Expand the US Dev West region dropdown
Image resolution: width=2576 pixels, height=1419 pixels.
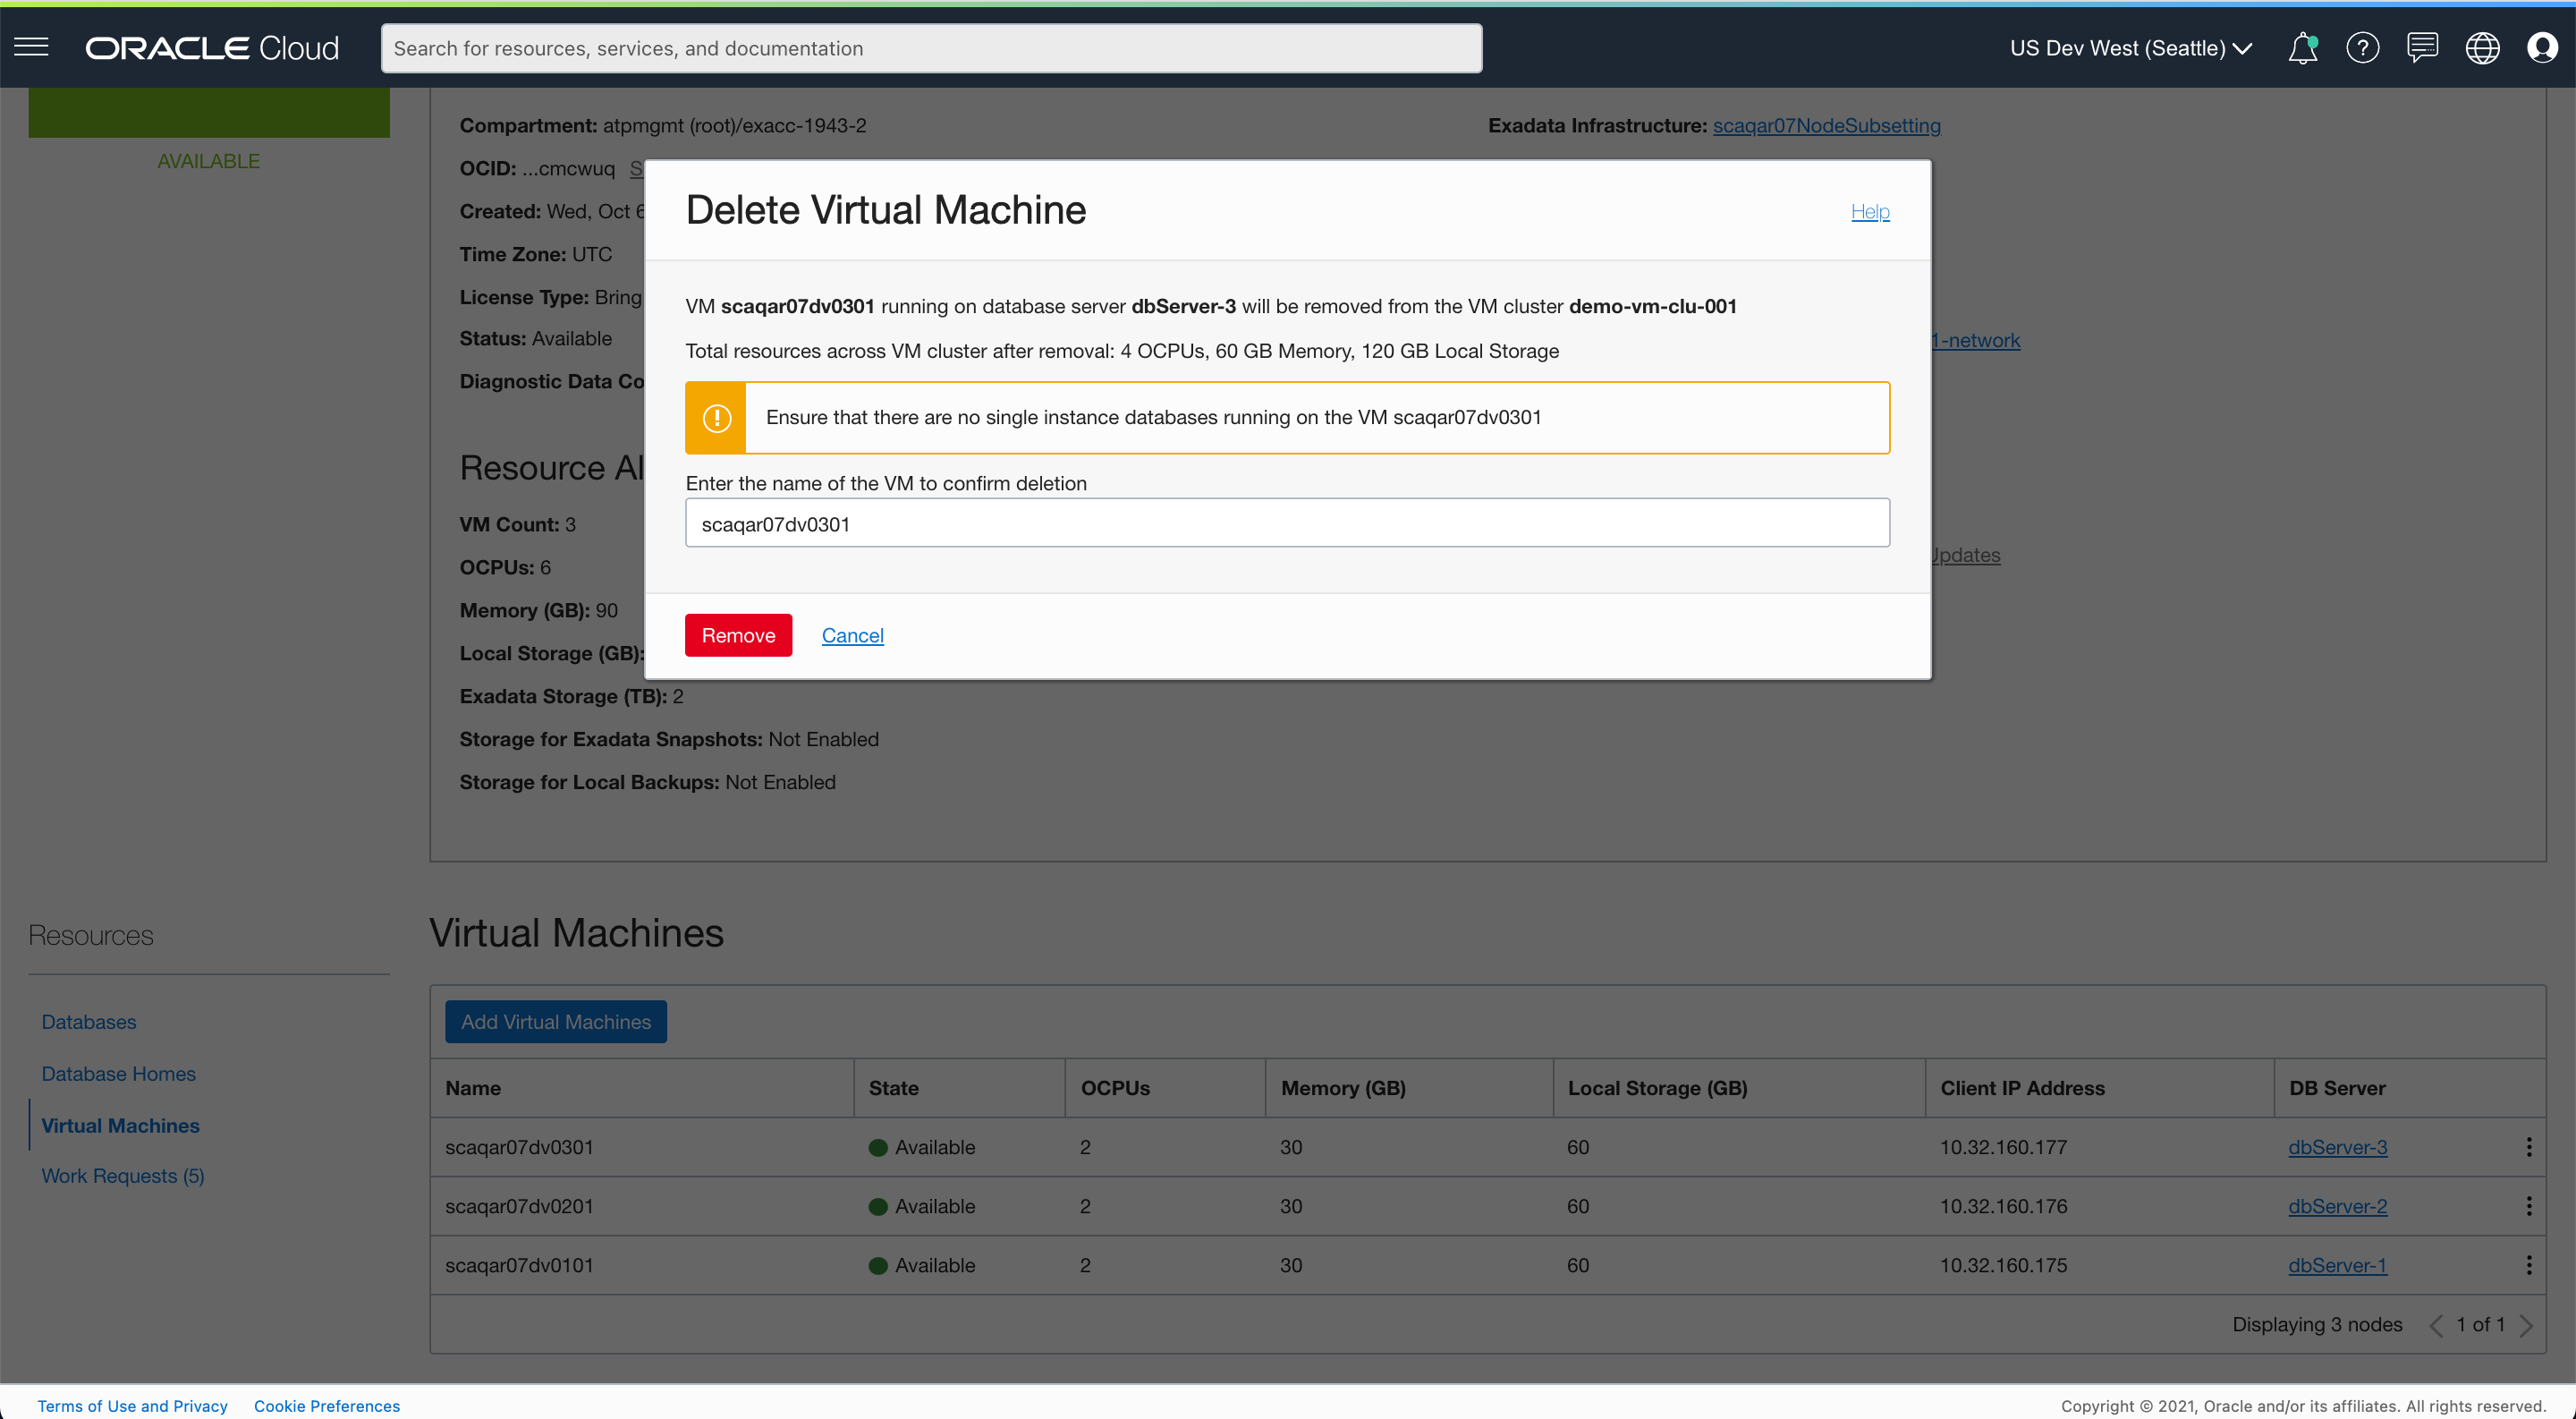click(2130, 48)
